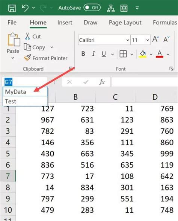This screenshot has height=221, width=178.
Task: Select Test in the Name Box list
Action: click(x=25, y=101)
